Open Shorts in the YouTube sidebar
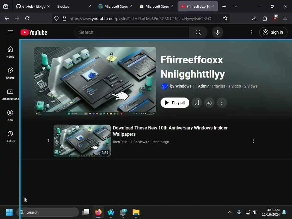Viewport: 292px width, 219px height. 10,73
